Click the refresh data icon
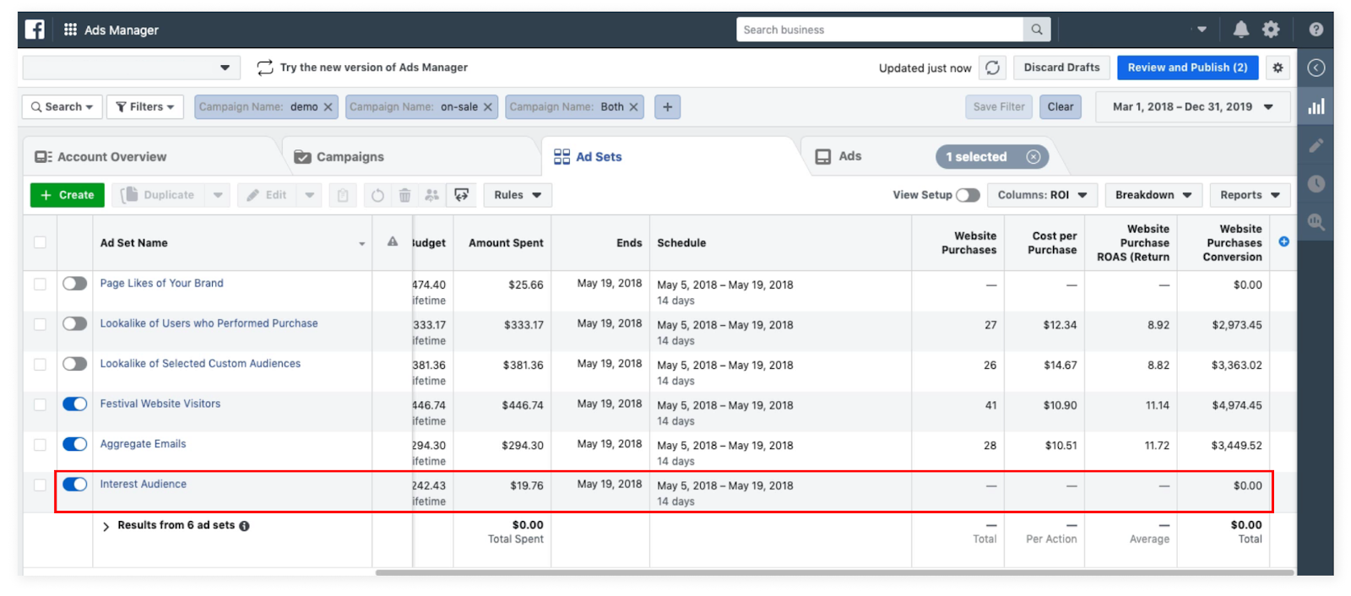 click(x=993, y=68)
